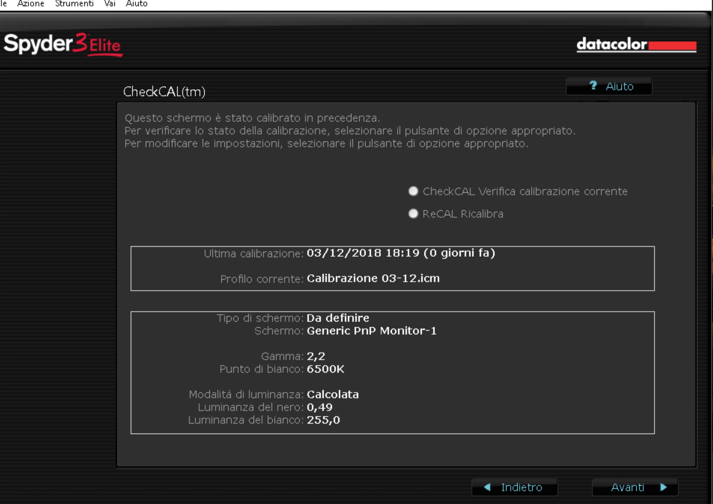Click the left arrow on Indietro
The width and height of the screenshot is (713, 504).
(487, 487)
